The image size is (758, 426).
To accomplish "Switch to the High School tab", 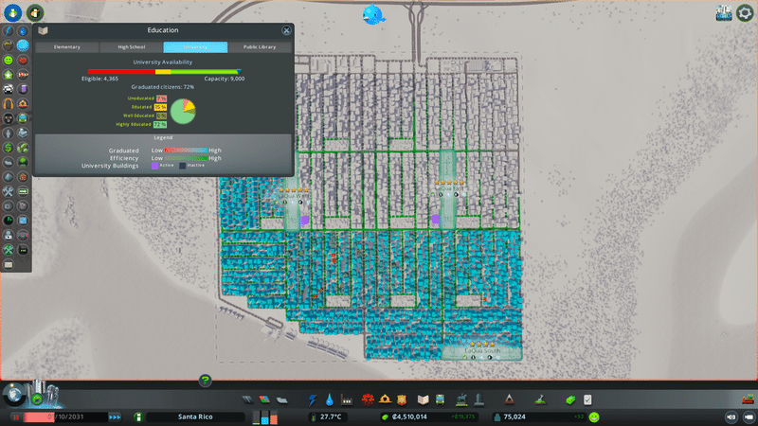I will click(132, 46).
